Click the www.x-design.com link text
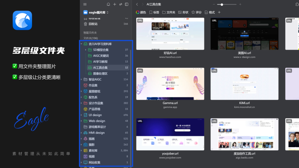Image resolution: width=299 pixels, height=168 pixels. click(x=244, y=57)
